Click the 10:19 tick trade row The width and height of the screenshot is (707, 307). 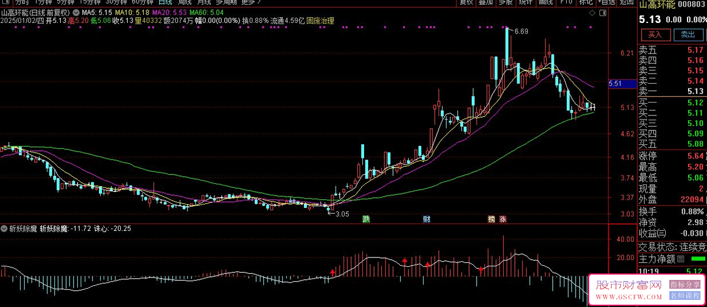click(x=672, y=271)
